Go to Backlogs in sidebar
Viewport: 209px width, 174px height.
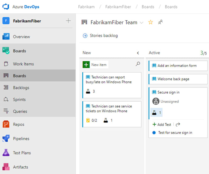coord(21,88)
